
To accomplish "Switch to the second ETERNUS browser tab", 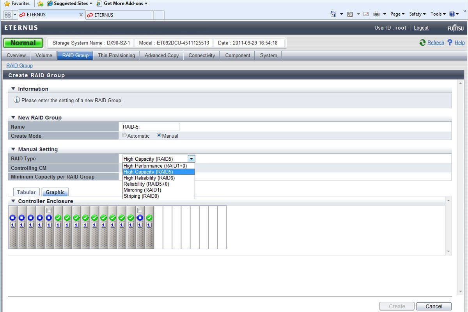I will coord(119,15).
